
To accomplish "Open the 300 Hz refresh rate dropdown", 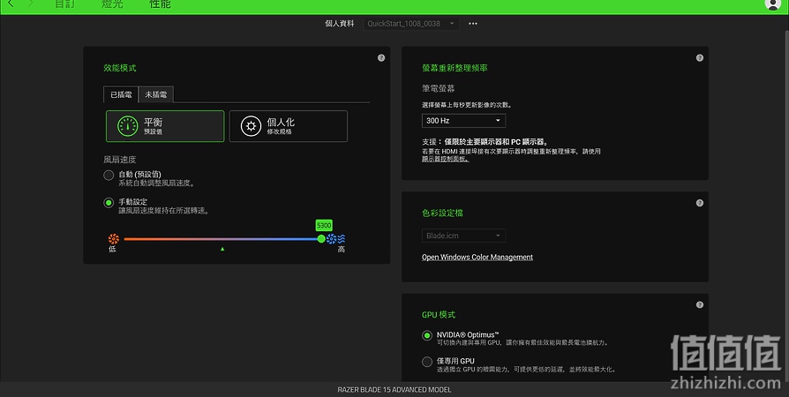I will point(463,121).
